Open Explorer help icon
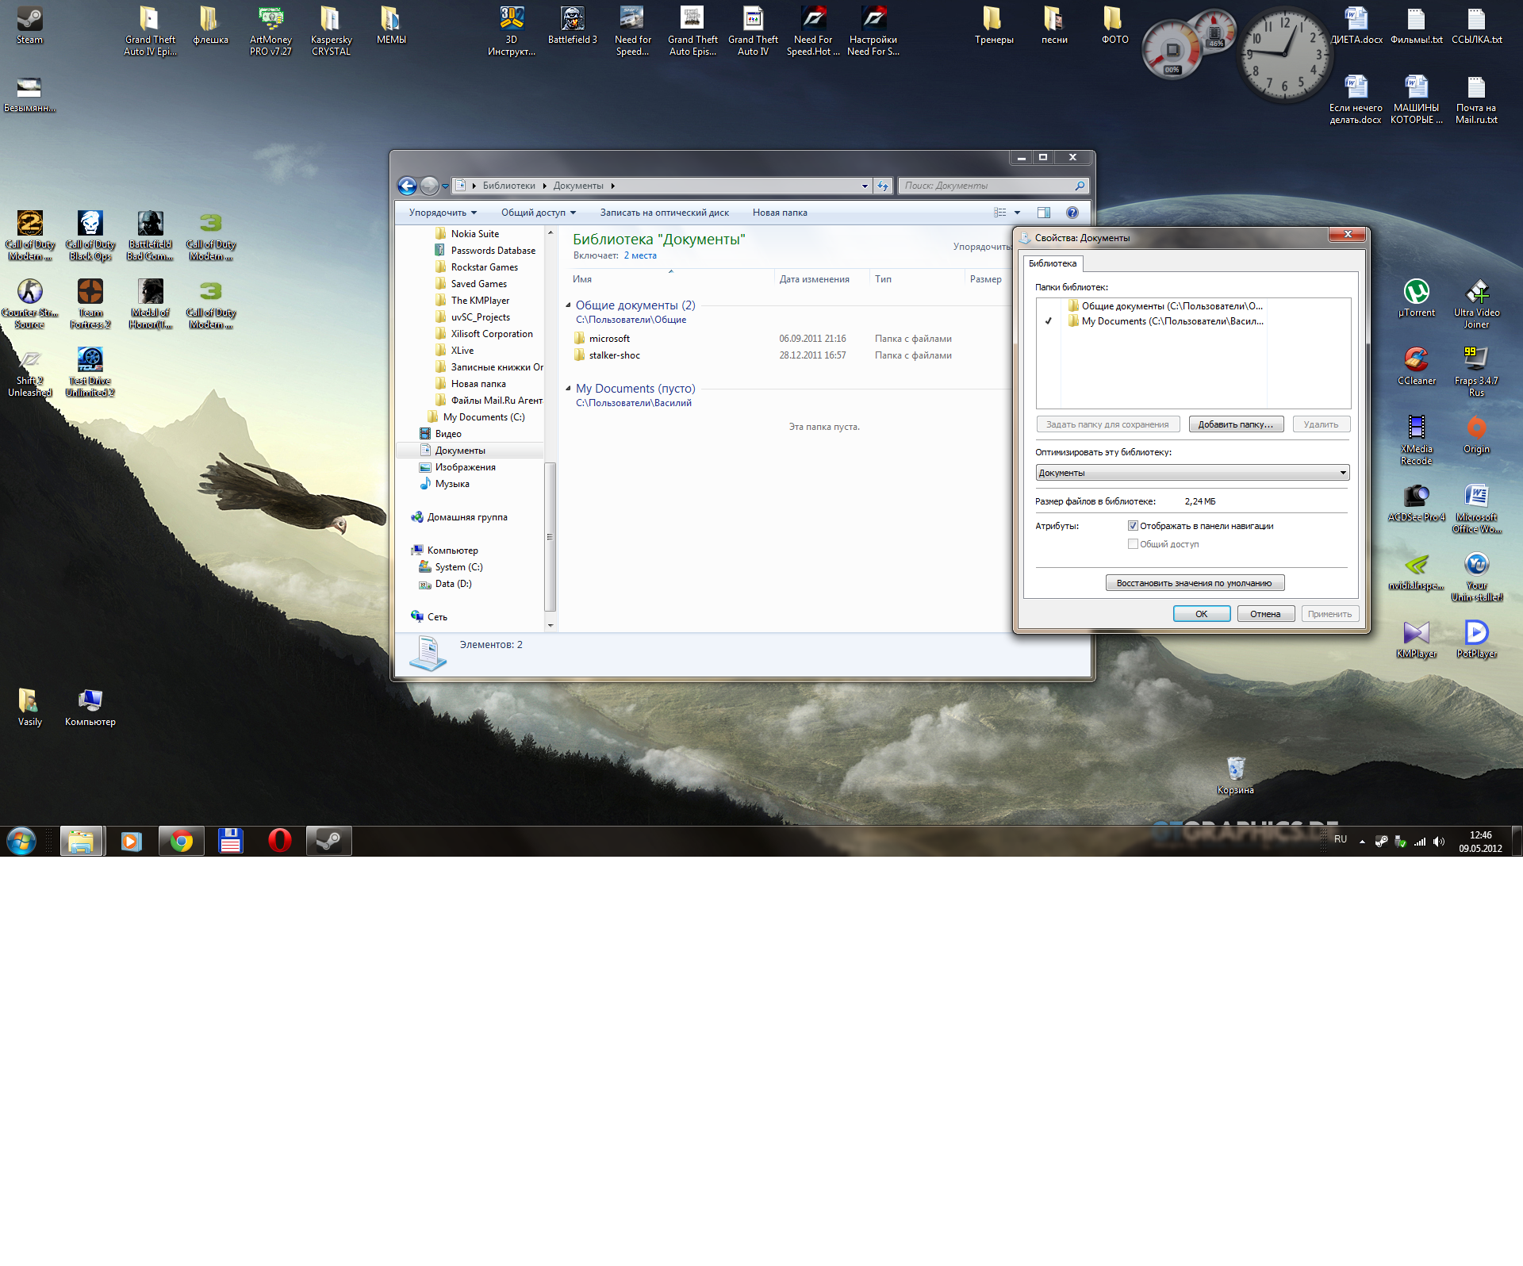1523x1266 pixels. click(1072, 213)
